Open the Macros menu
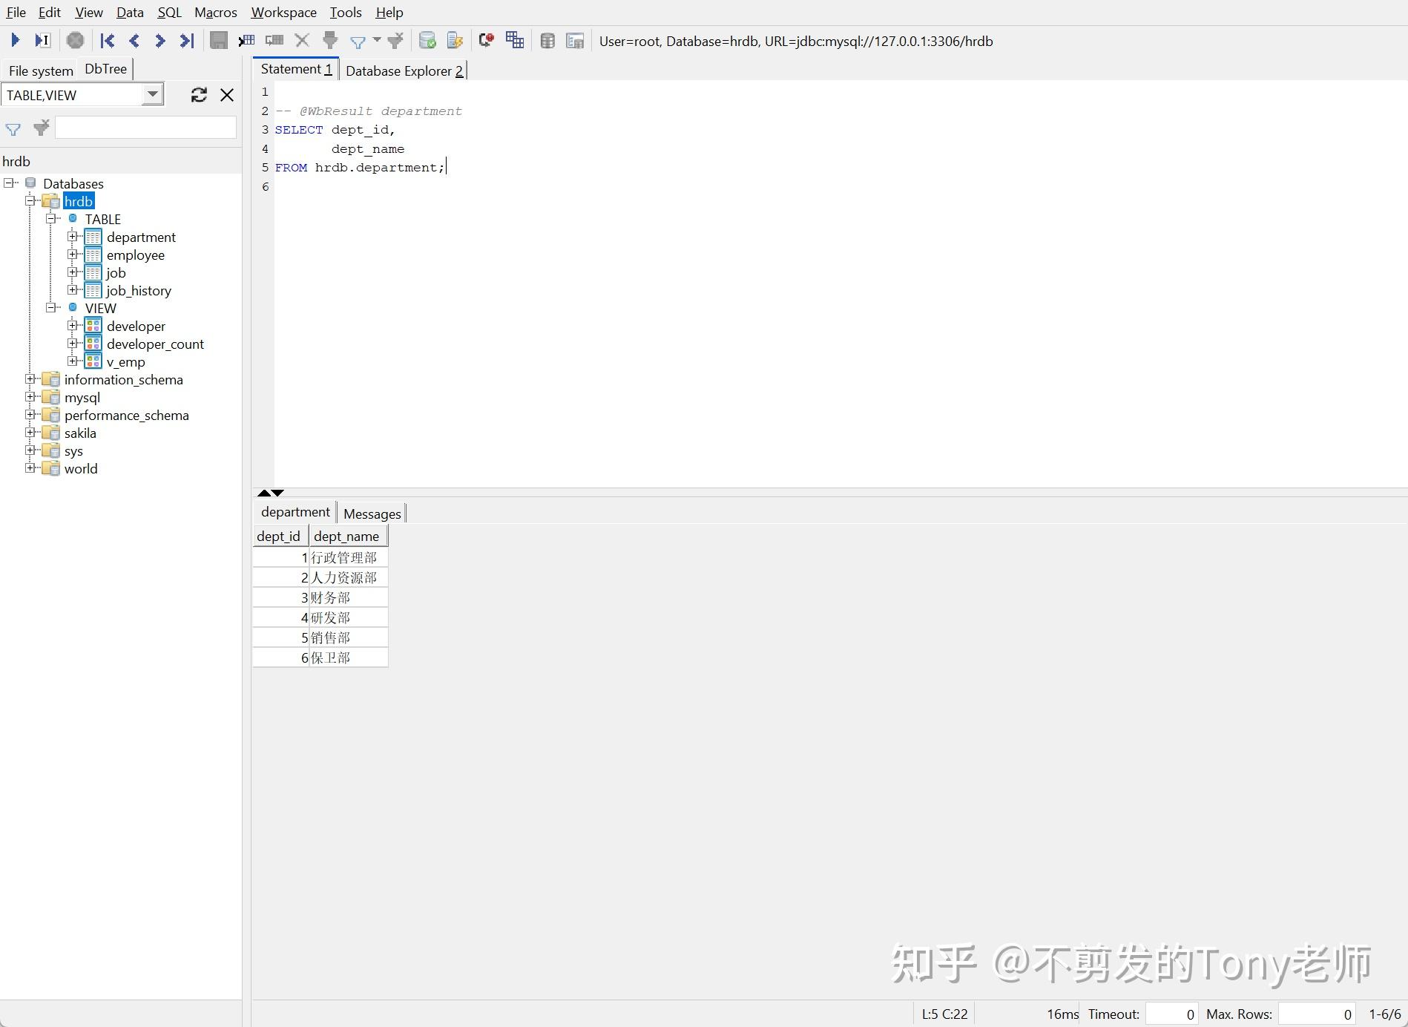Screen dimensions: 1408x1027 (x=214, y=12)
